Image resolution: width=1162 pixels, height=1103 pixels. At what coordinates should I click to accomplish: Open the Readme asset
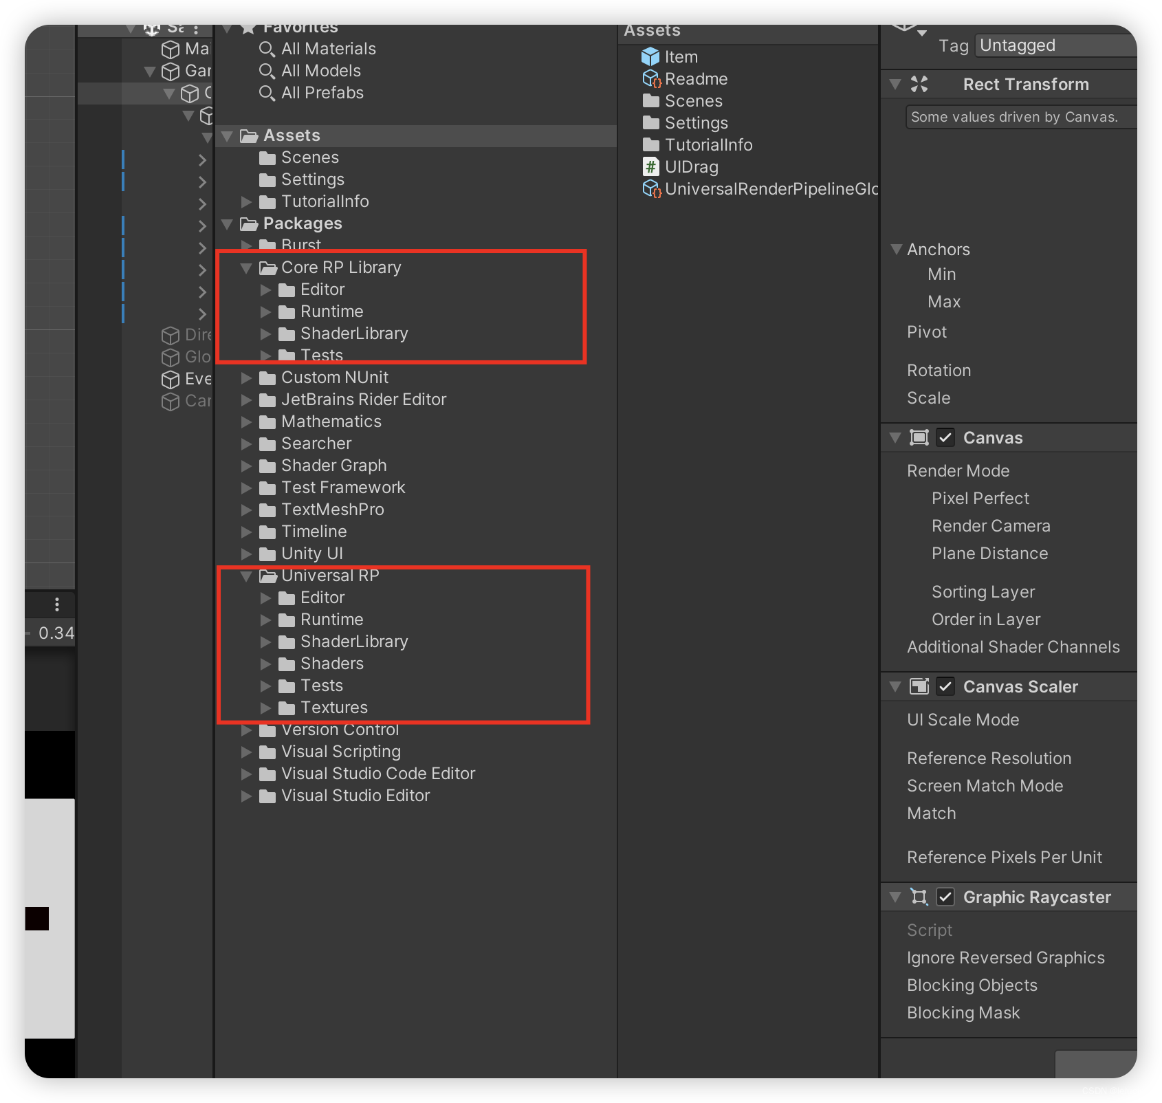point(696,78)
